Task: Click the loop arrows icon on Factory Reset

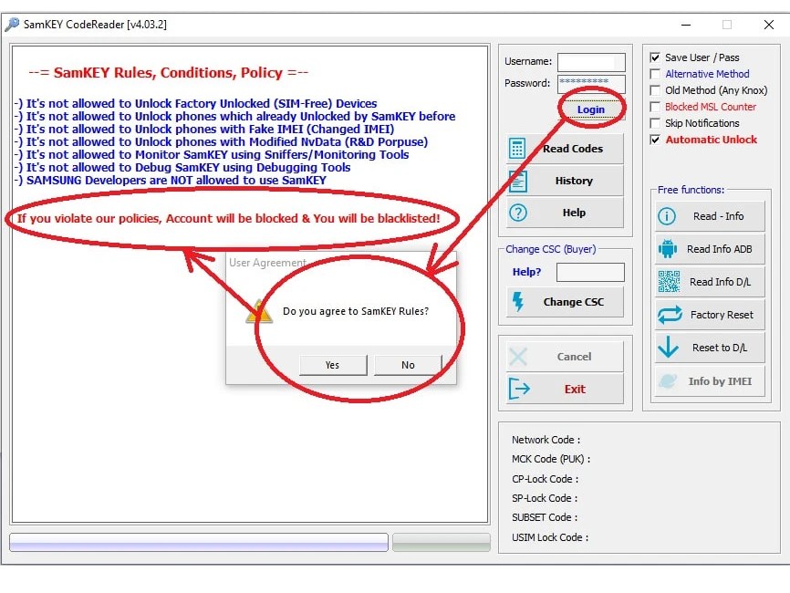Action: click(x=670, y=315)
